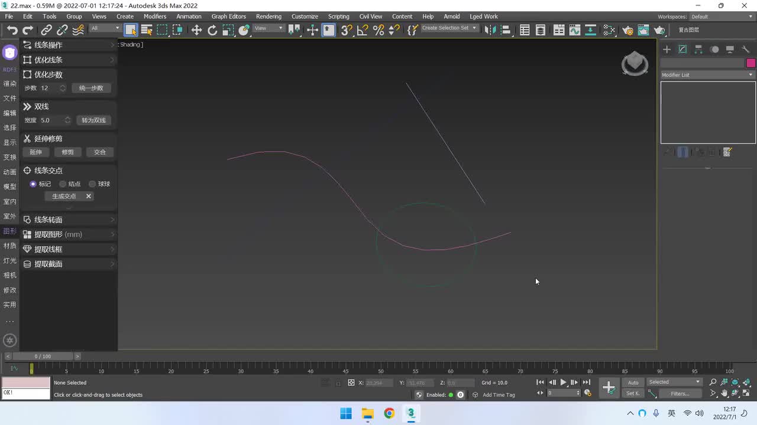
Task: Expand the 提取线框 rollout
Action: pos(69,249)
